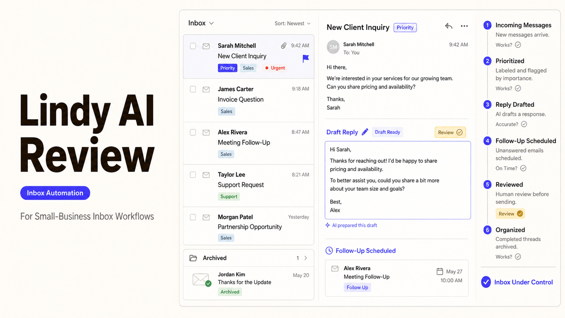Click the checked envelope icon beside Jordan Kim
This screenshot has width=565, height=318.
[x=202, y=280]
